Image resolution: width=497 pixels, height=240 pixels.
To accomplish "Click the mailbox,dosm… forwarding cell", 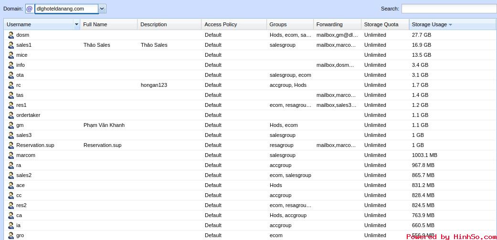I will point(335,65).
